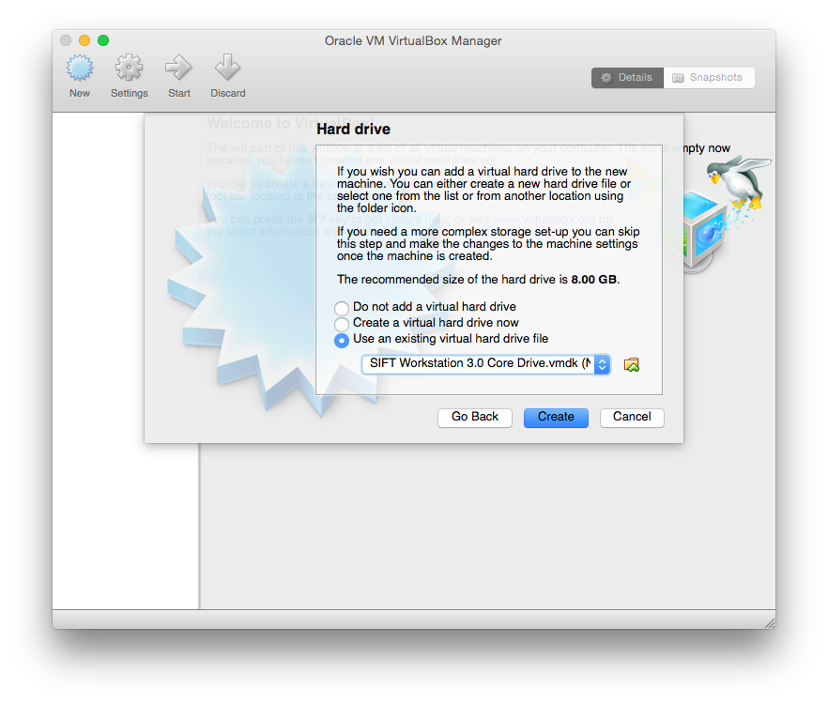This screenshot has width=828, height=704.
Task: Click the 8.00 GB recommended size text
Action: point(594,280)
